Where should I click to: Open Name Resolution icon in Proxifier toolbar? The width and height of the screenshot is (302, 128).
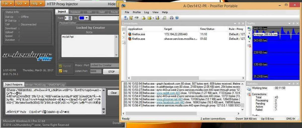click(x=136, y=18)
